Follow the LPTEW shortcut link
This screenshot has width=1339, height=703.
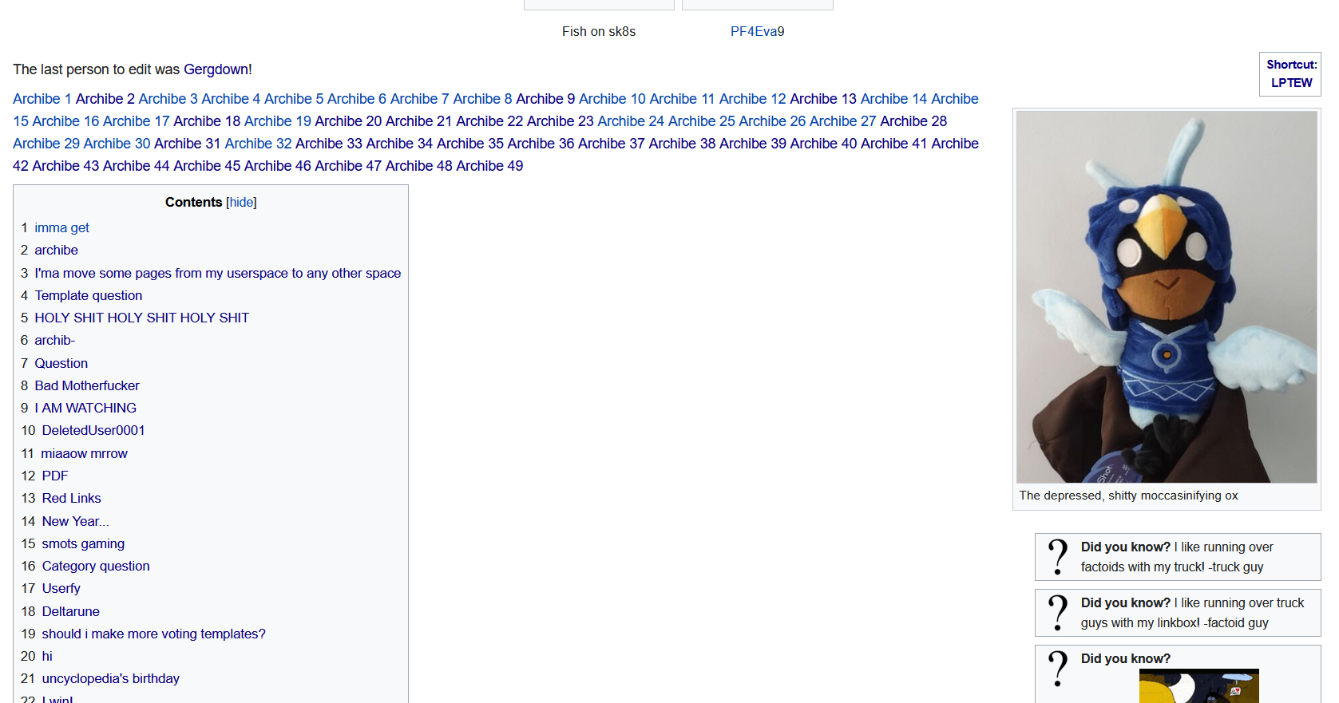[x=1291, y=82]
